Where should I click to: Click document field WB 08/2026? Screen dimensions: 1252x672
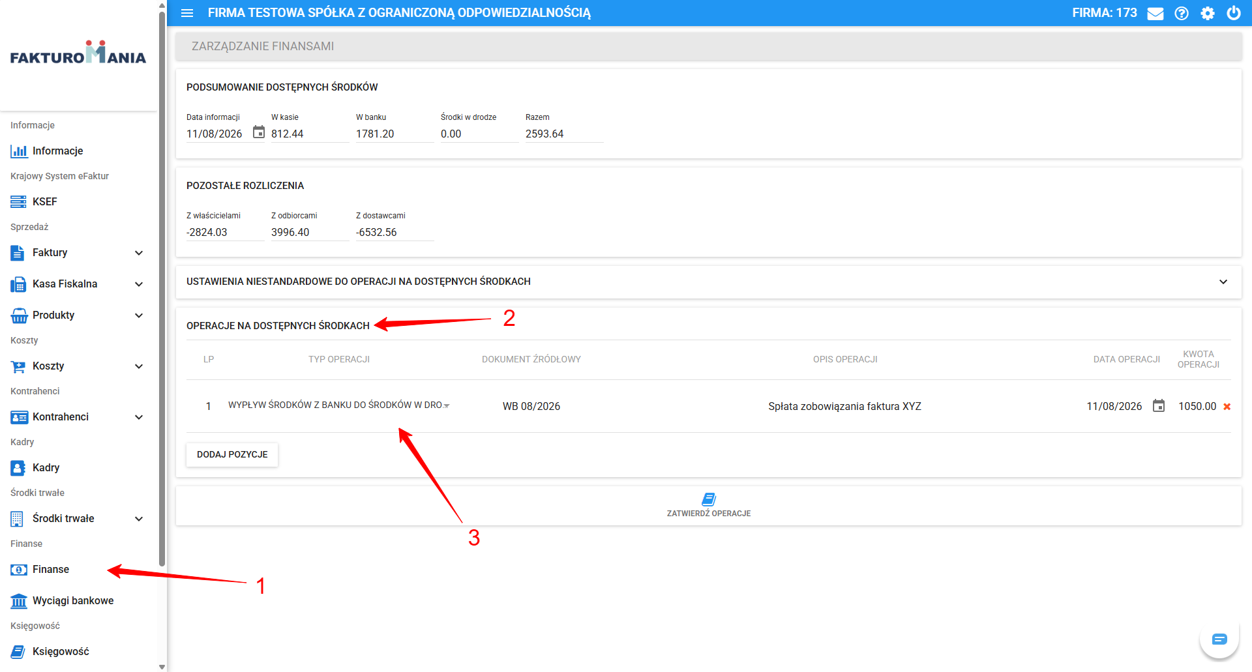[531, 406]
